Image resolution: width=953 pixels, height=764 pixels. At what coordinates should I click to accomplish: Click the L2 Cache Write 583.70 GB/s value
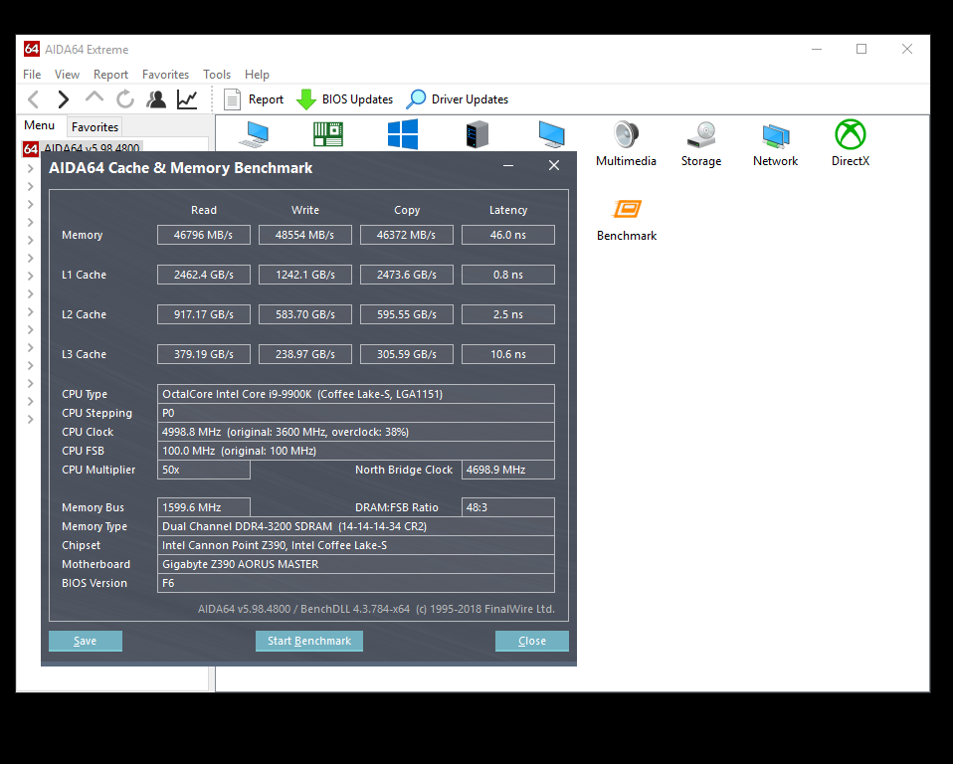coord(305,314)
